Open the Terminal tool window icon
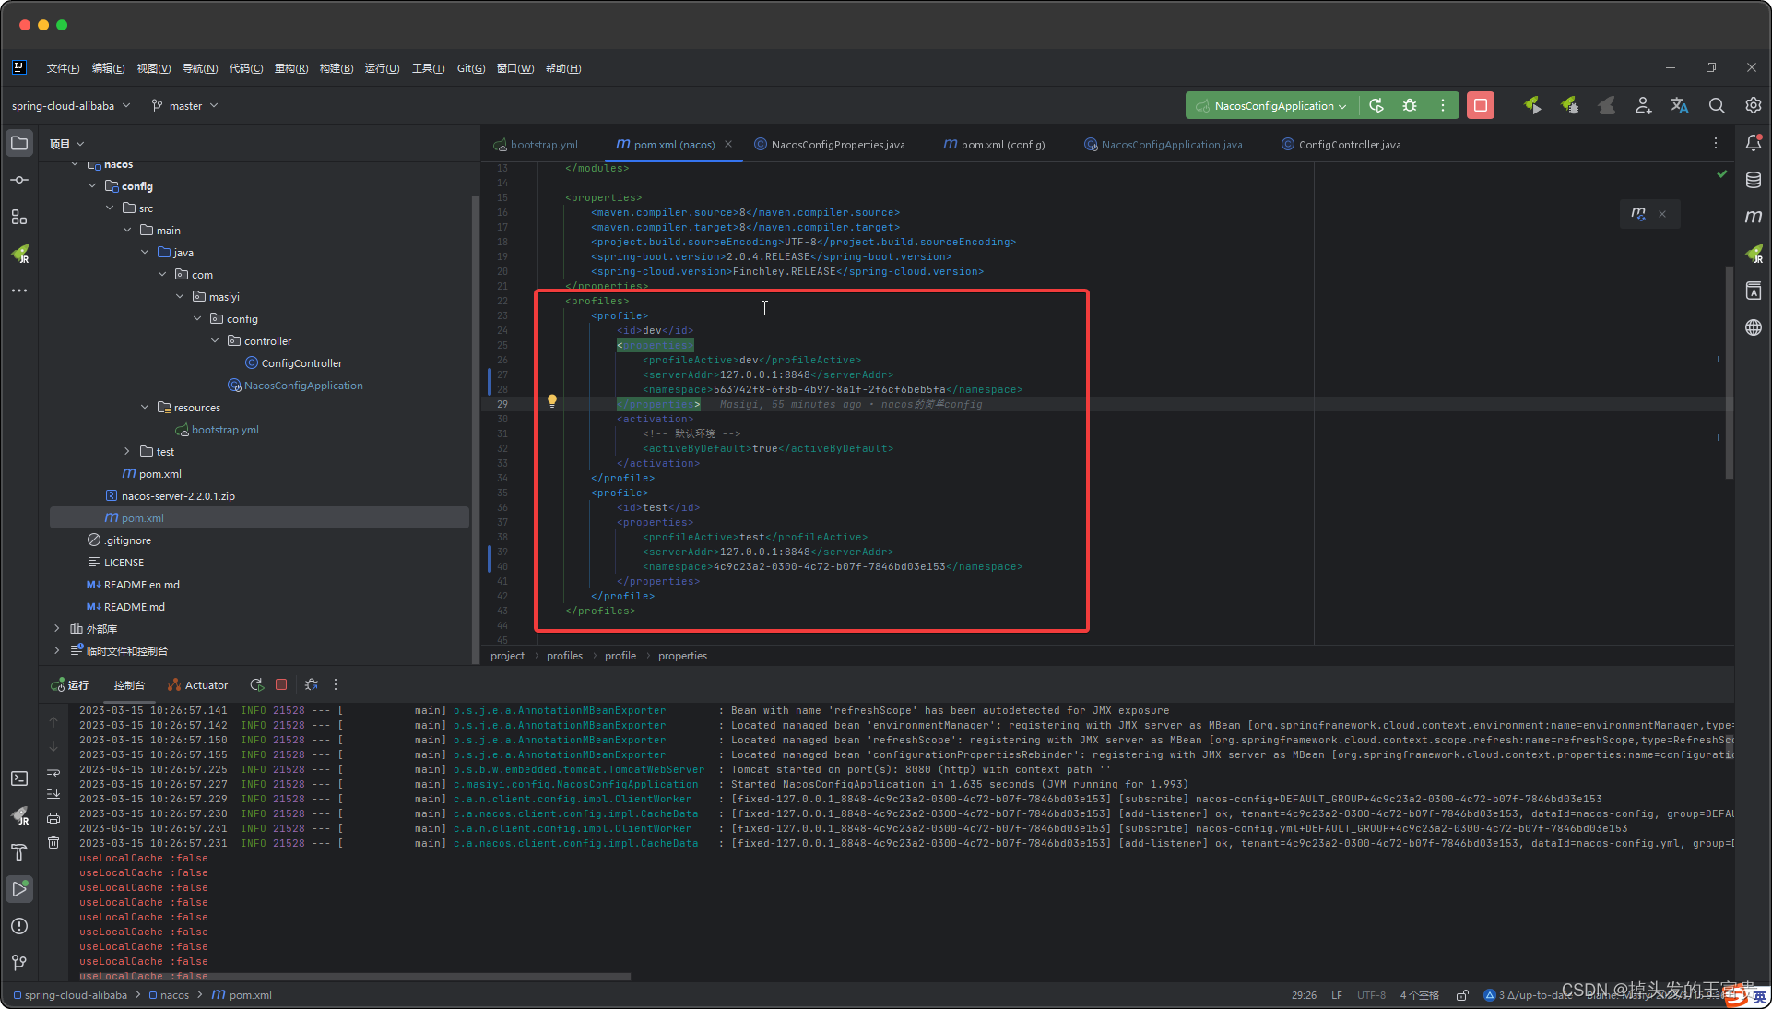 [19, 778]
